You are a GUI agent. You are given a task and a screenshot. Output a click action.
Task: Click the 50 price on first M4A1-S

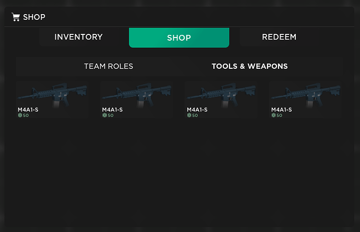(x=26, y=115)
